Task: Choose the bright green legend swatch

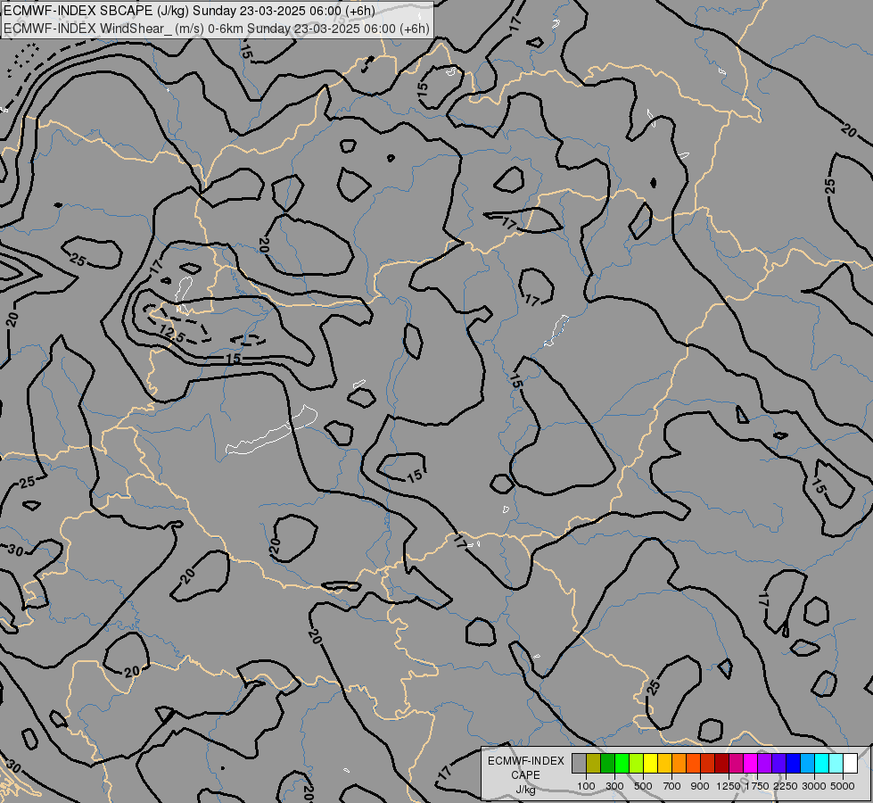Action: tap(622, 763)
